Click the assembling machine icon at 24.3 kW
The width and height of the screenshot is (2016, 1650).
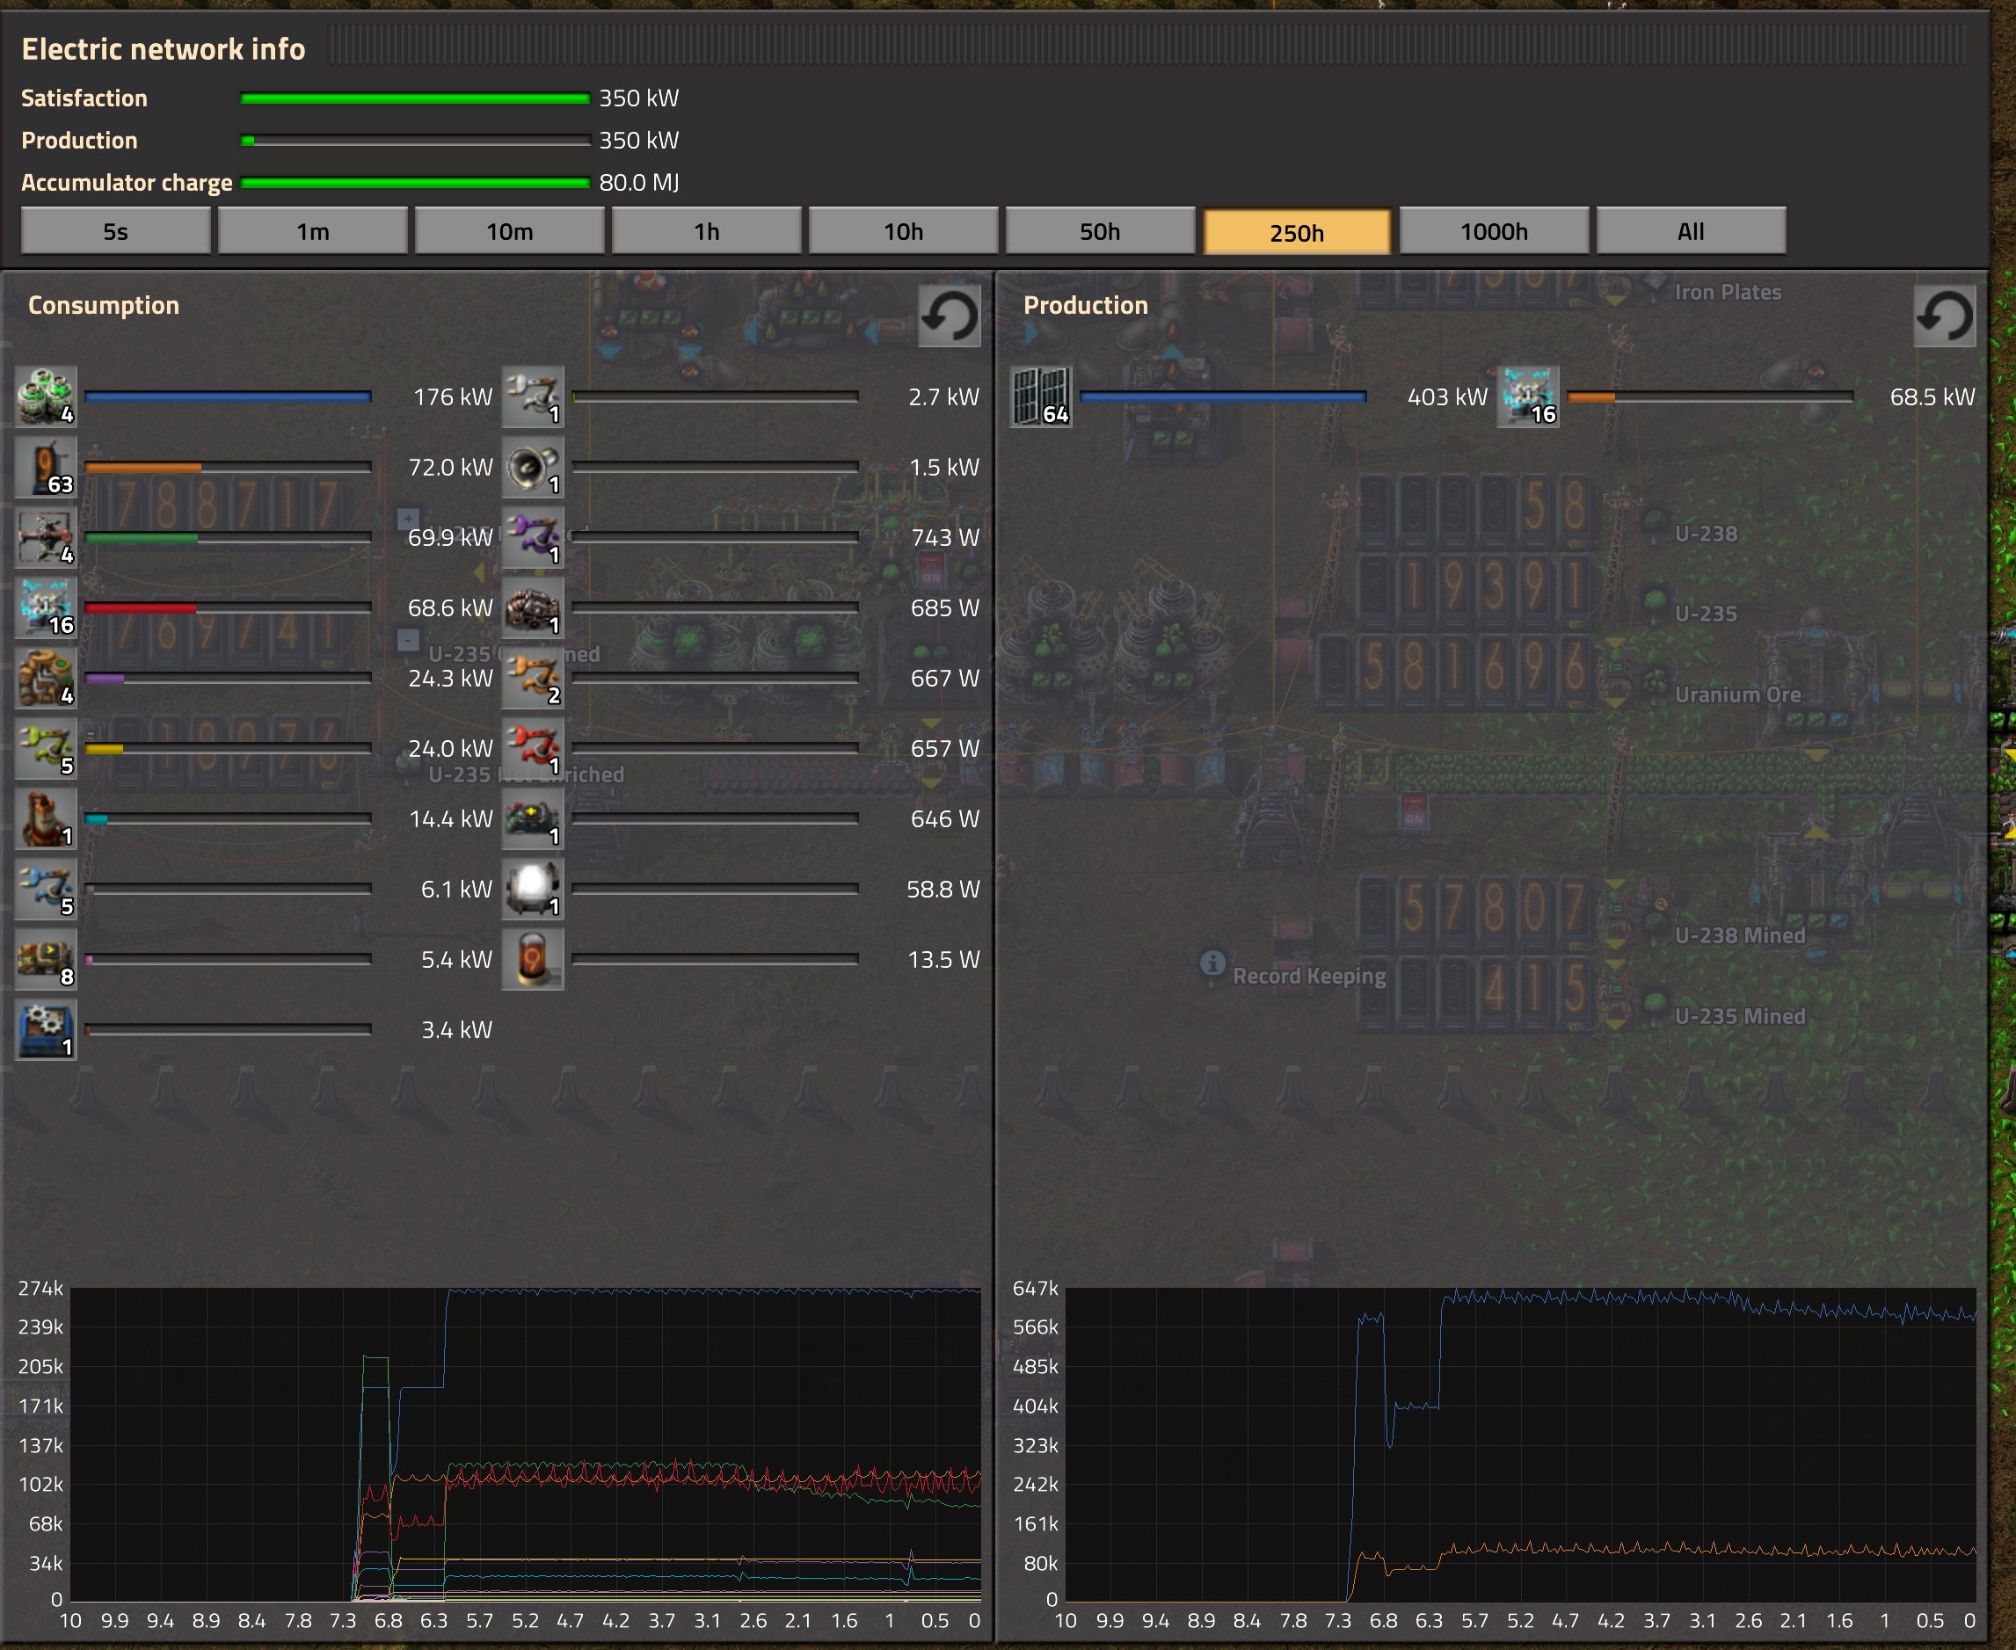[46, 678]
